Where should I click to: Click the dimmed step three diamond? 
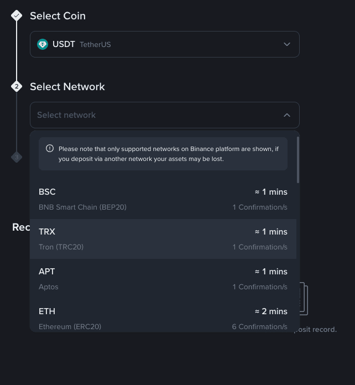pos(17,157)
